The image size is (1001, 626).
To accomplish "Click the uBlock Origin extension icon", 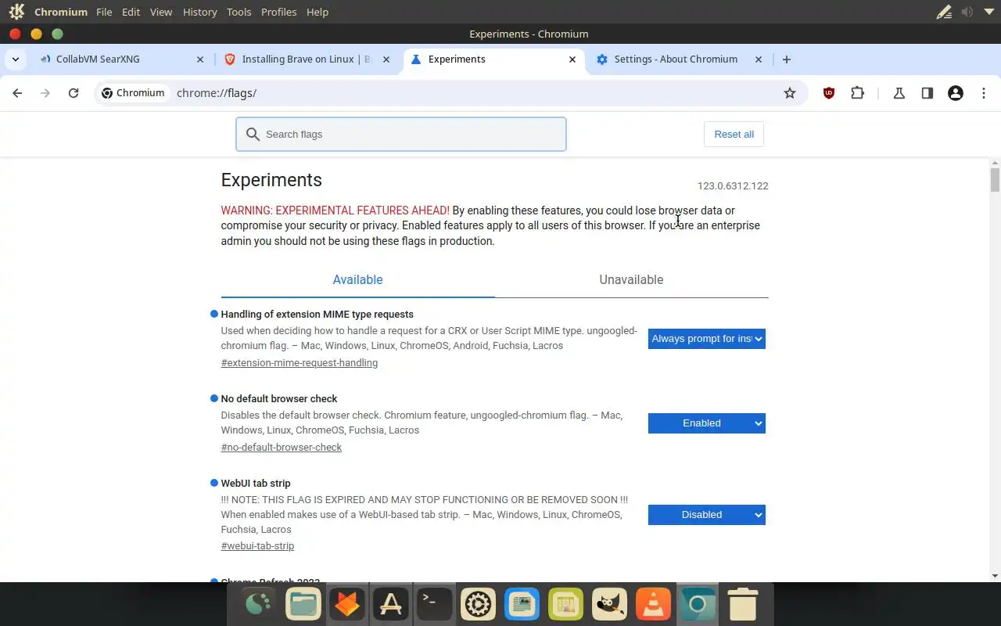I will 829,93.
